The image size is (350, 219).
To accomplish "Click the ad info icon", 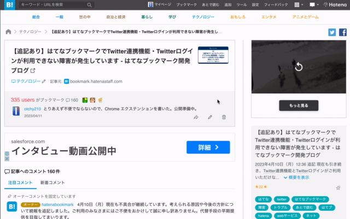I will click(7, 153).
